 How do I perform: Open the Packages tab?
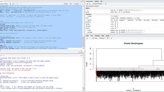coord(97,36)
